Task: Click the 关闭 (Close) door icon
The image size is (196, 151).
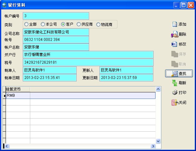Action: [x=174, y=103]
